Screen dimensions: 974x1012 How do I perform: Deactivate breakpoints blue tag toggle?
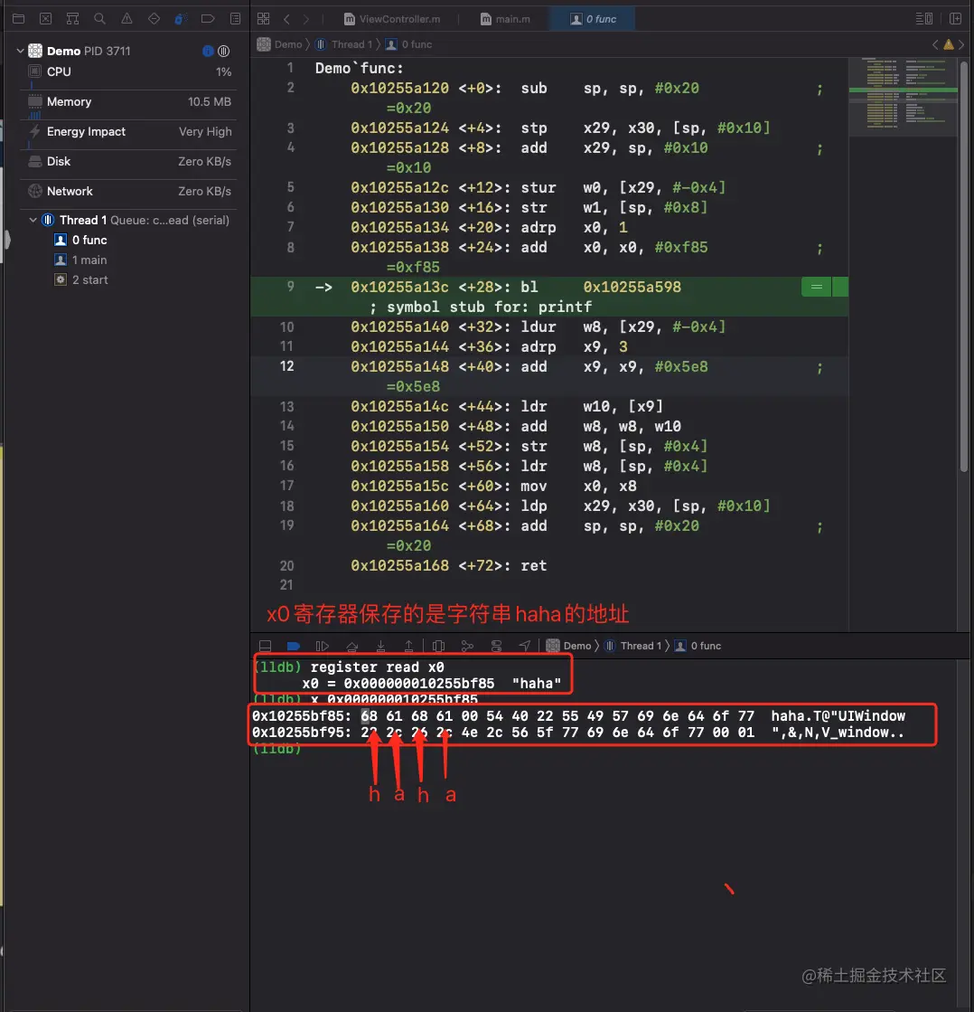(294, 646)
